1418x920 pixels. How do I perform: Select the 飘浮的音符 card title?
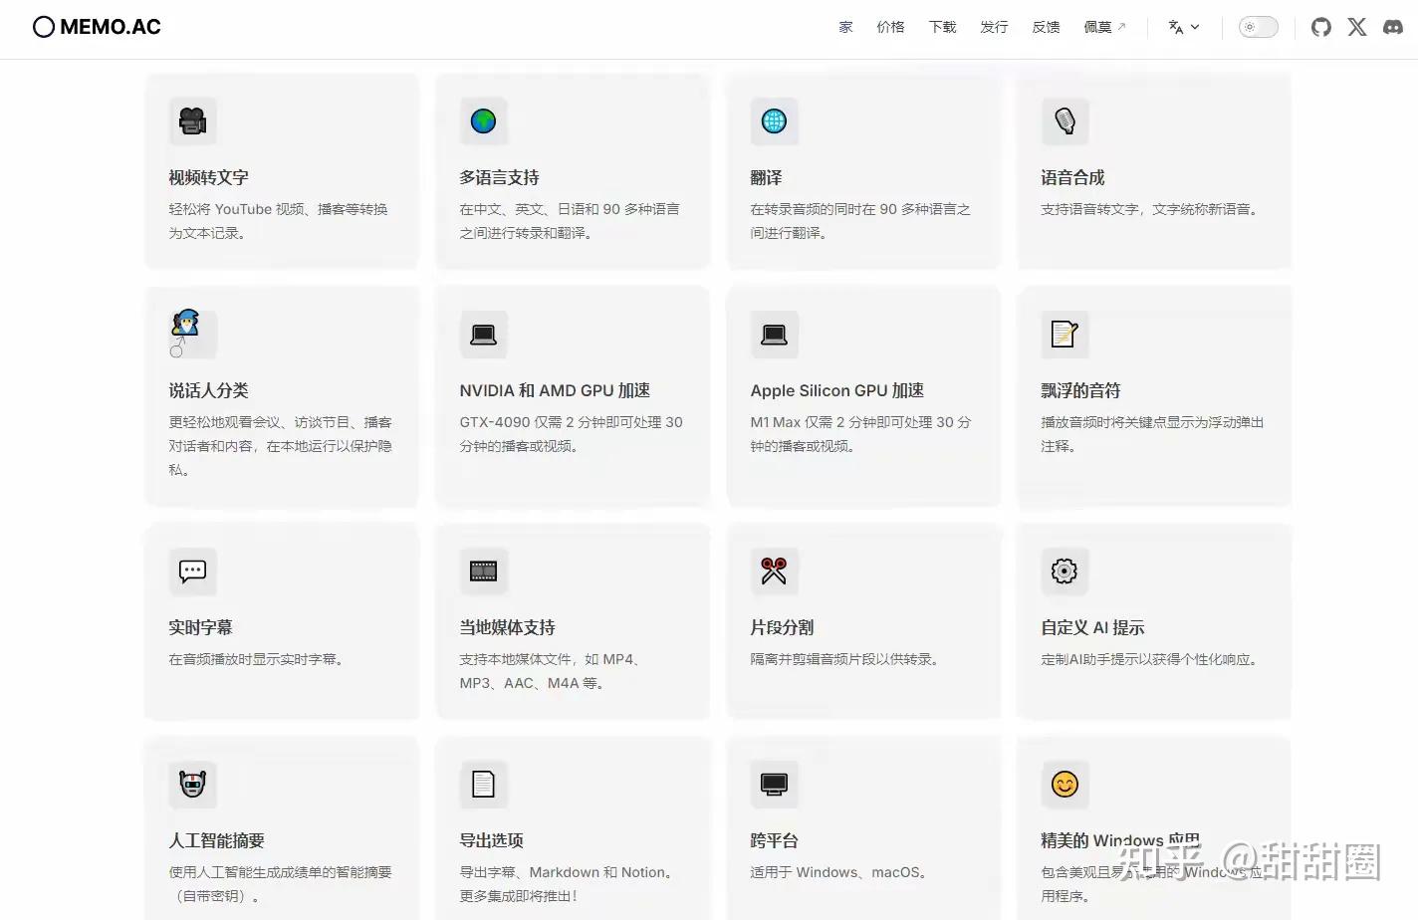1080,390
